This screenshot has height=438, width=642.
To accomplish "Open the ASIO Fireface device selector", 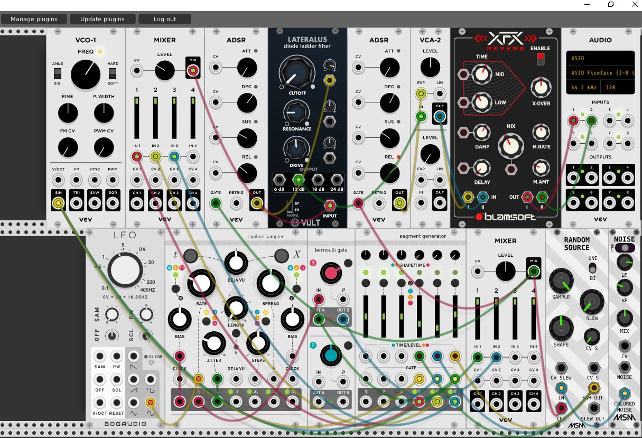I will [600, 72].
